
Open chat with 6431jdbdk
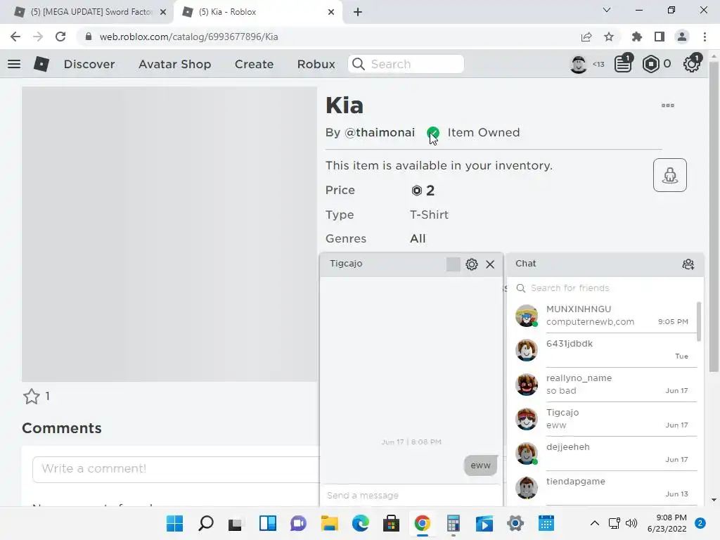coord(604,350)
